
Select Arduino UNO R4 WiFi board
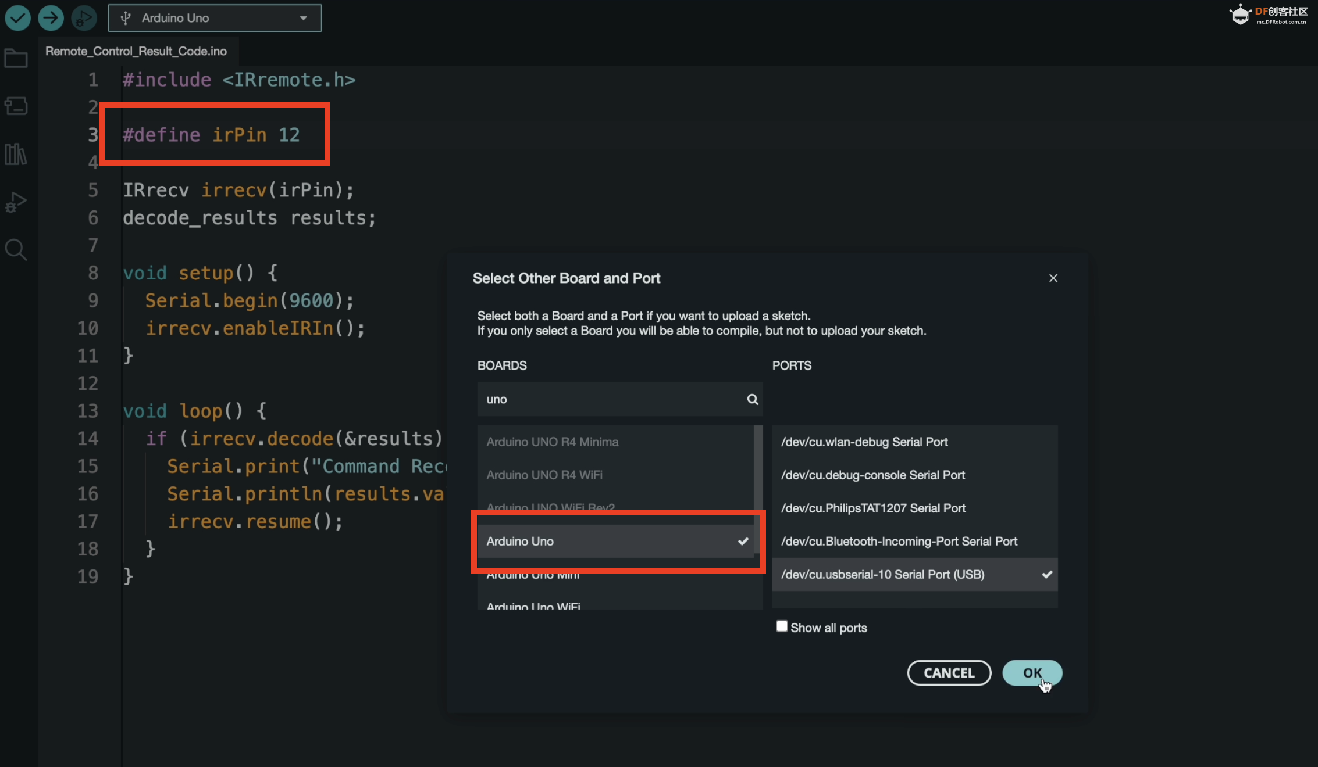click(x=615, y=475)
